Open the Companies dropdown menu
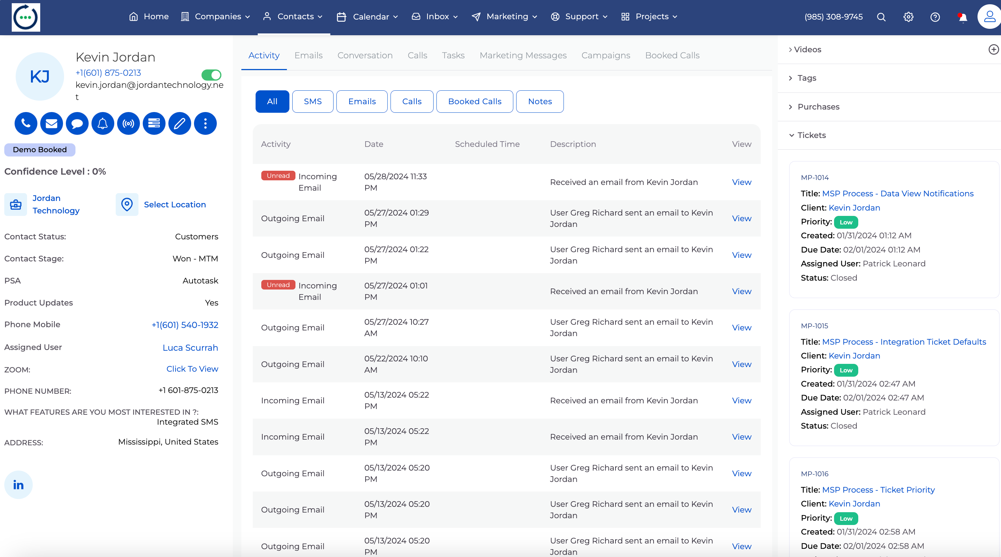The height and width of the screenshot is (557, 1001). coord(216,16)
